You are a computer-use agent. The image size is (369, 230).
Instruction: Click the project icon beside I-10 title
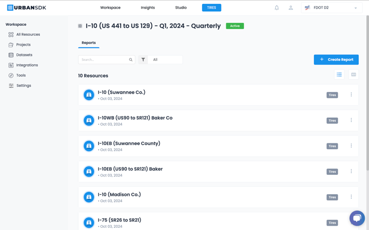click(80, 26)
